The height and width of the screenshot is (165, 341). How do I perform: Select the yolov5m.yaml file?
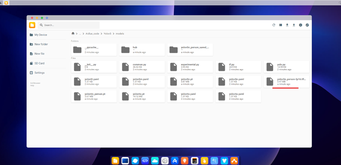142,82
